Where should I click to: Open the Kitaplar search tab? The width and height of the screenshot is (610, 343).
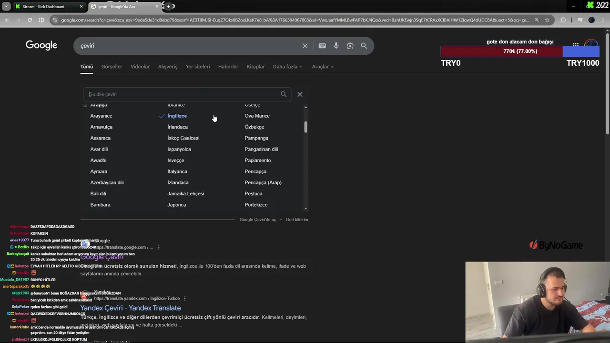pyautogui.click(x=255, y=67)
